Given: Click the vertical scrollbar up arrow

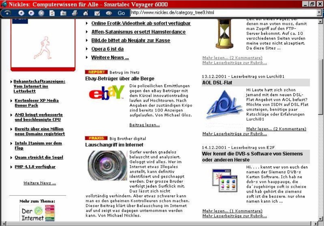Looking at the screenshot, I should click(320, 21).
